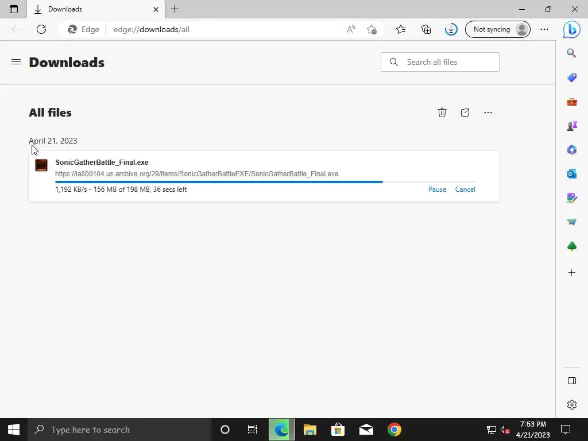The height and width of the screenshot is (441, 588).
Task: Open More options in All files
Action: tap(488, 113)
